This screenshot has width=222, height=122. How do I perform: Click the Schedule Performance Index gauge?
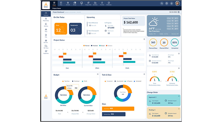[172, 79]
